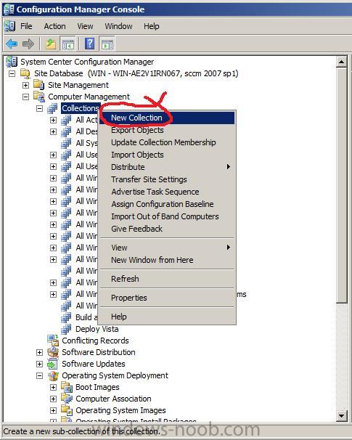
Task: Click the blue Help question mark icon
Action: [89, 44]
